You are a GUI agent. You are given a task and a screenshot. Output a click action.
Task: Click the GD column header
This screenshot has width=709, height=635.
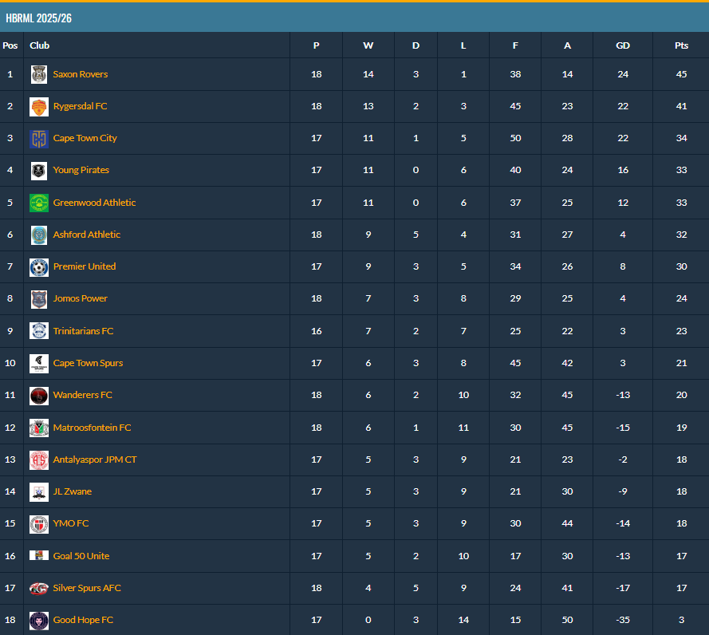click(x=623, y=45)
